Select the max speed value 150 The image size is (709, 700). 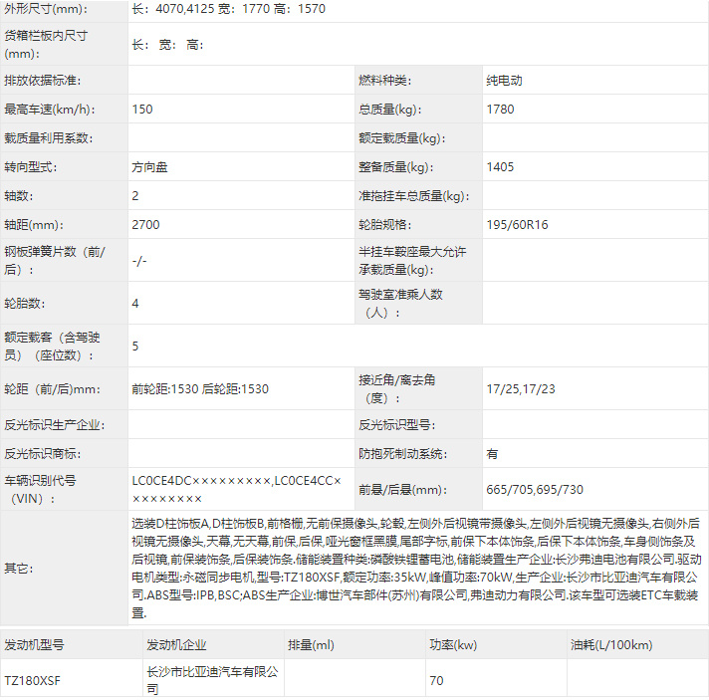142,110
